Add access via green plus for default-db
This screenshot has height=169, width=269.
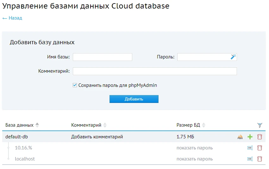(x=250, y=137)
